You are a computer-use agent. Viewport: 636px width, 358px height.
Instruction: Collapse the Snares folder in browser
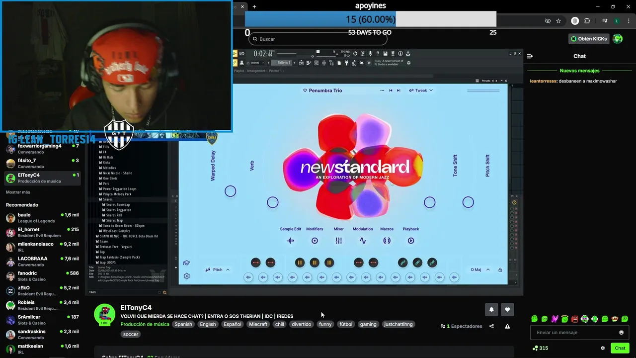[x=108, y=199]
